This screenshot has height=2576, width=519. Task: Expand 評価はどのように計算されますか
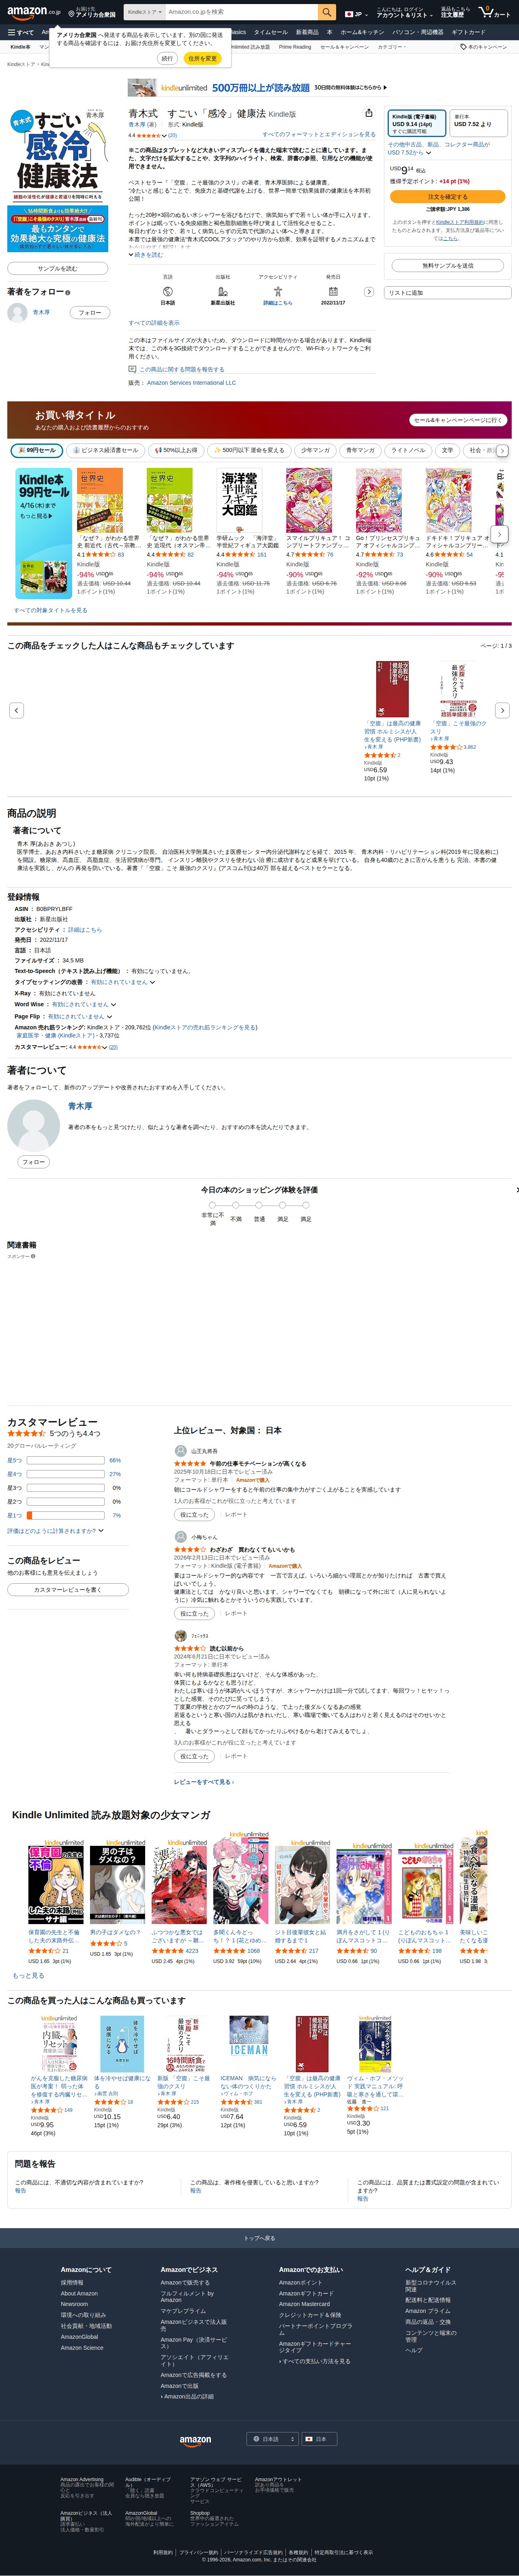click(x=56, y=1530)
